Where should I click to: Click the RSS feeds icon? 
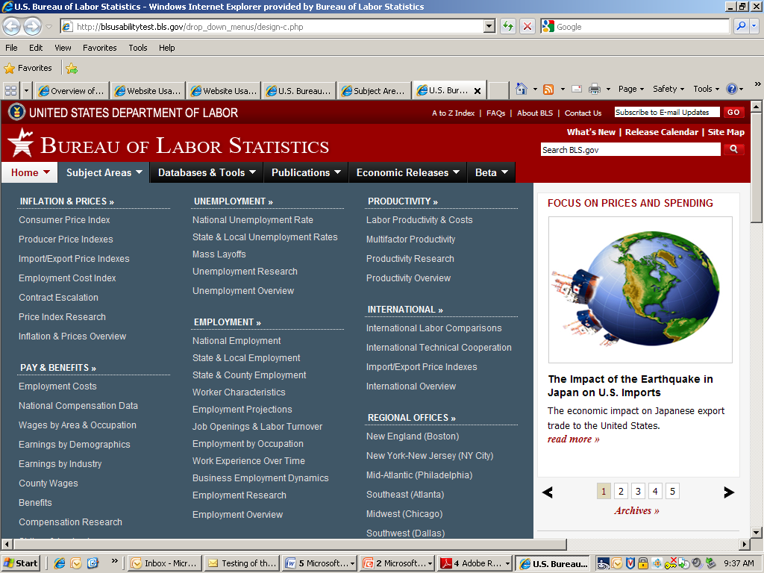tap(548, 90)
